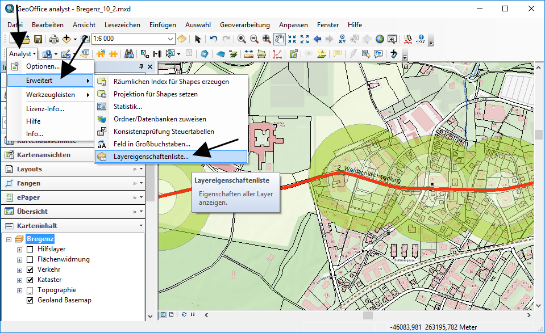
Task: Go back to previous extent arrow
Action: coord(317,39)
